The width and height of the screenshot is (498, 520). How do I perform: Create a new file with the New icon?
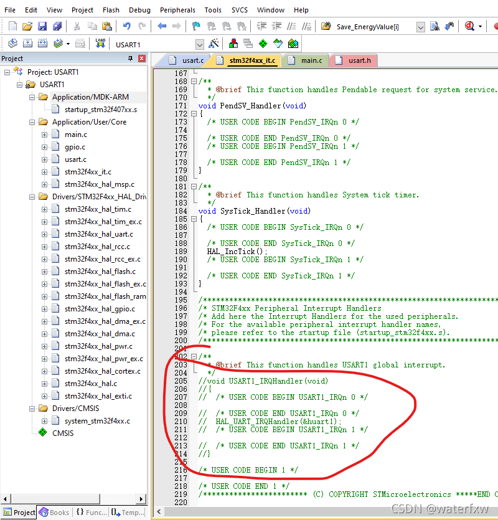click(12, 26)
